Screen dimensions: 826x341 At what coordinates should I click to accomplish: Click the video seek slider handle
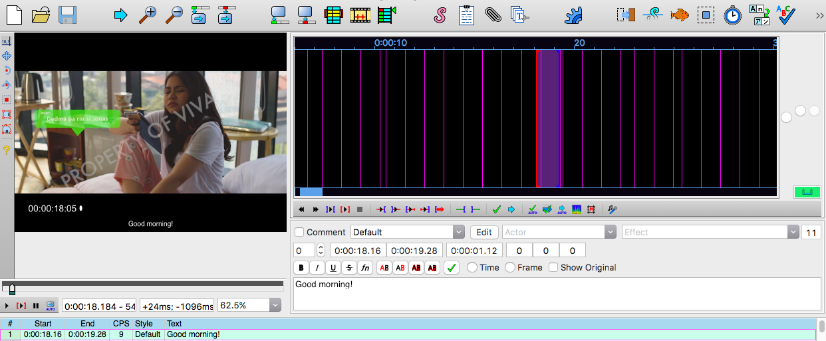[11, 290]
